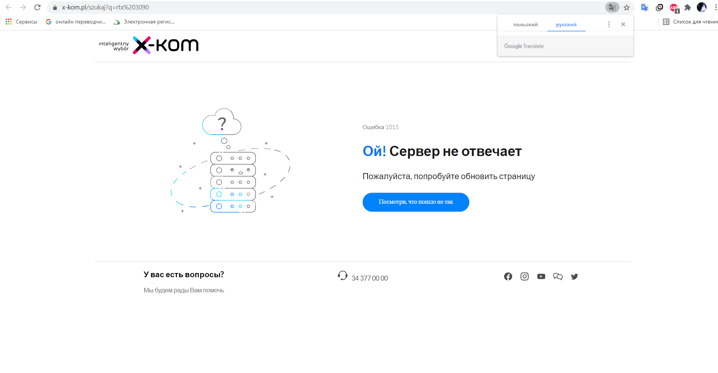Open the Сервисы apps bookmark
This screenshot has width=718, height=373.
click(x=22, y=22)
